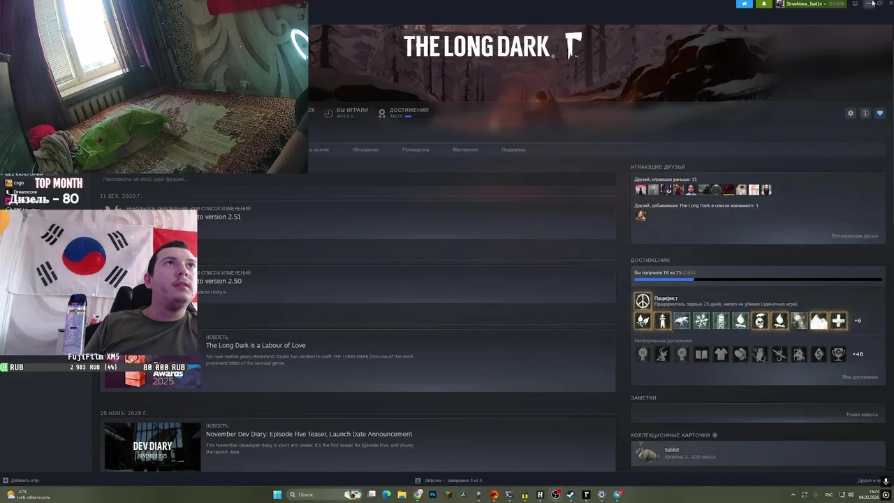Screen dimensions: 894x503
Task: Click the activity post input field
Action: point(359,179)
